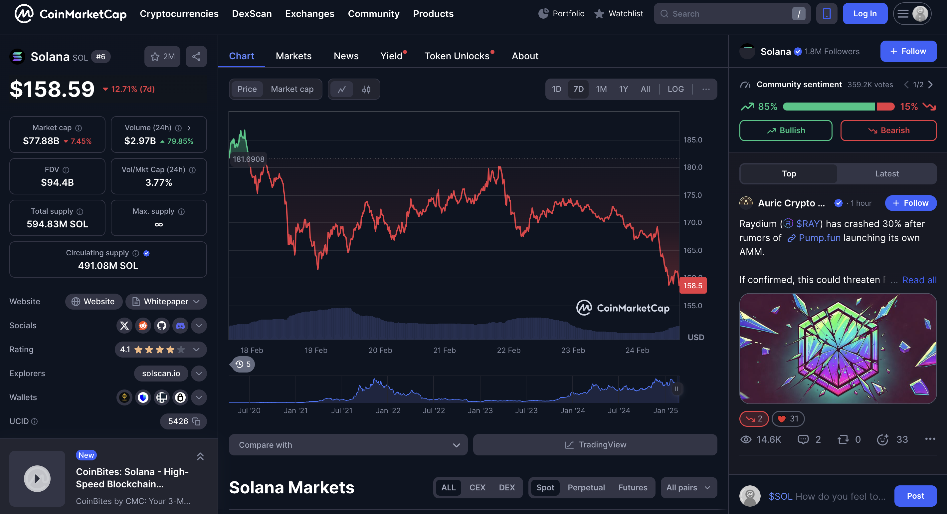Select 1D chart range
Screen dimensions: 947x514
click(x=557, y=89)
